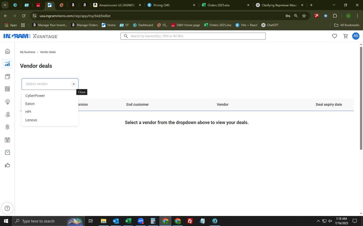Open the tab search chevron in Chrome
Viewport: 363px width, 226px height.
pos(5,5)
